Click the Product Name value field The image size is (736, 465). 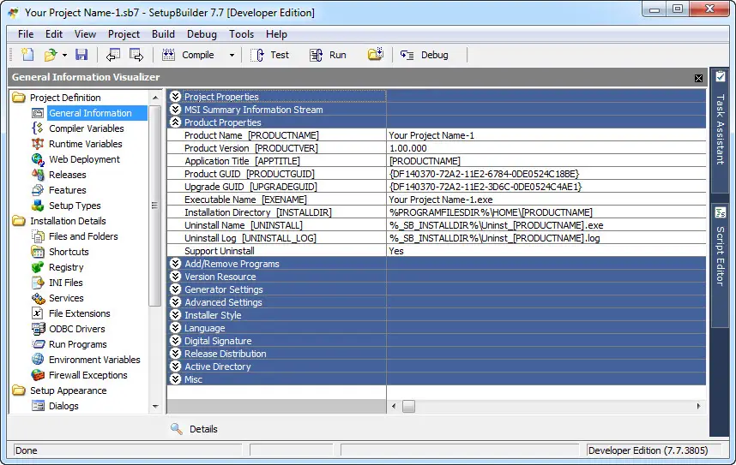tap(546, 135)
